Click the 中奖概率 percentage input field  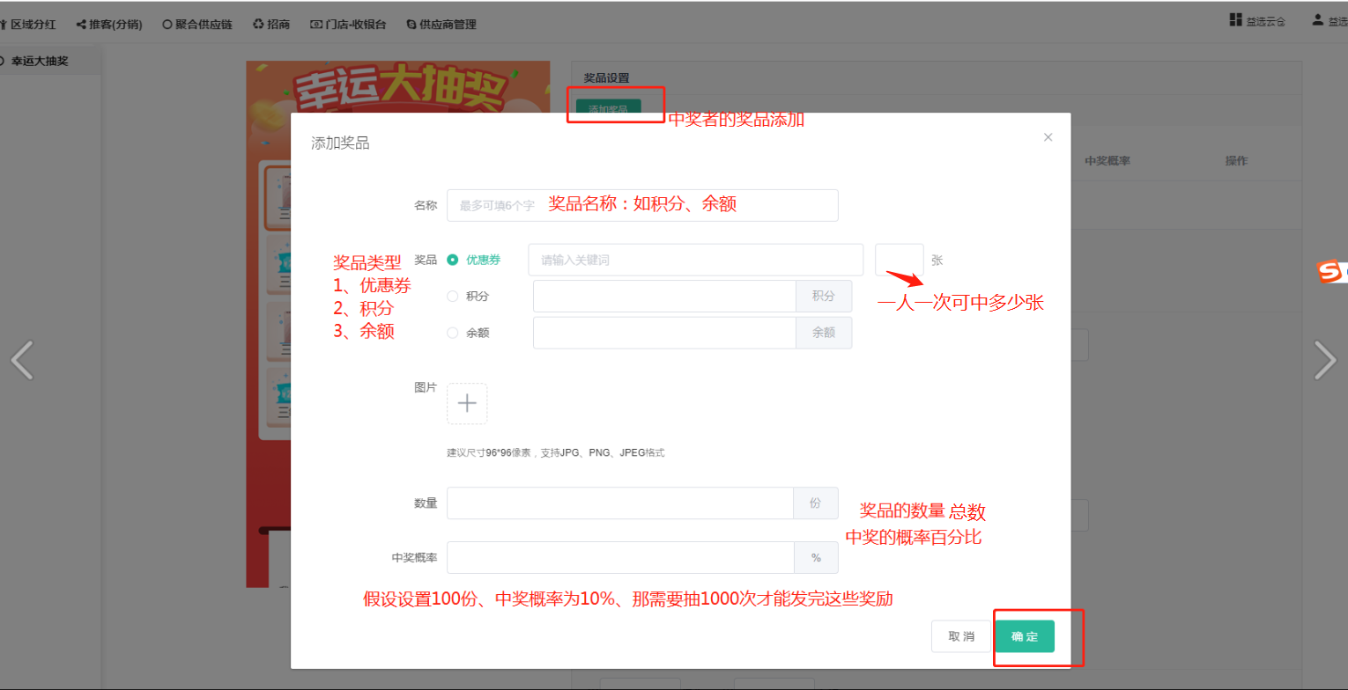pyautogui.click(x=620, y=557)
